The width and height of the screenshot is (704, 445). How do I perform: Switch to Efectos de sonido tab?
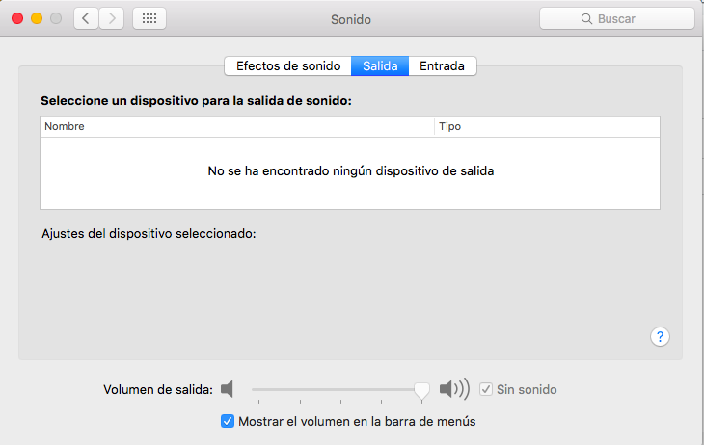tap(288, 66)
